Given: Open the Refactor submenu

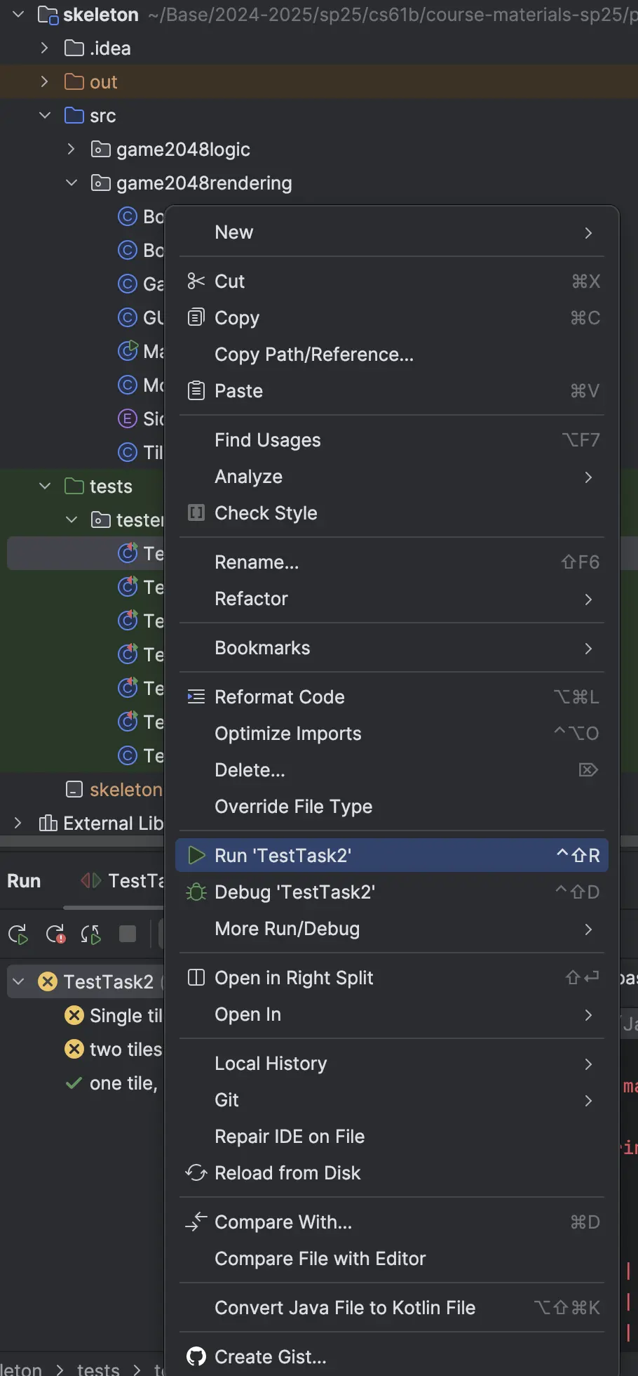Looking at the screenshot, I should click(x=392, y=598).
